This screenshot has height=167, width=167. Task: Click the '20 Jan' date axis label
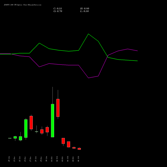pos(9,159)
